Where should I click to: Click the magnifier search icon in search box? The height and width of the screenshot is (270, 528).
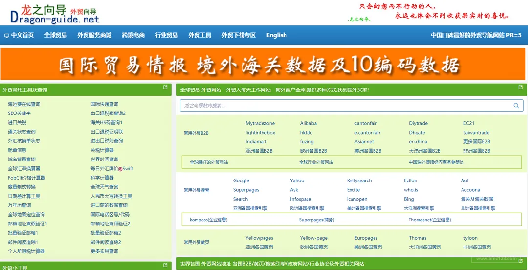[516, 106]
